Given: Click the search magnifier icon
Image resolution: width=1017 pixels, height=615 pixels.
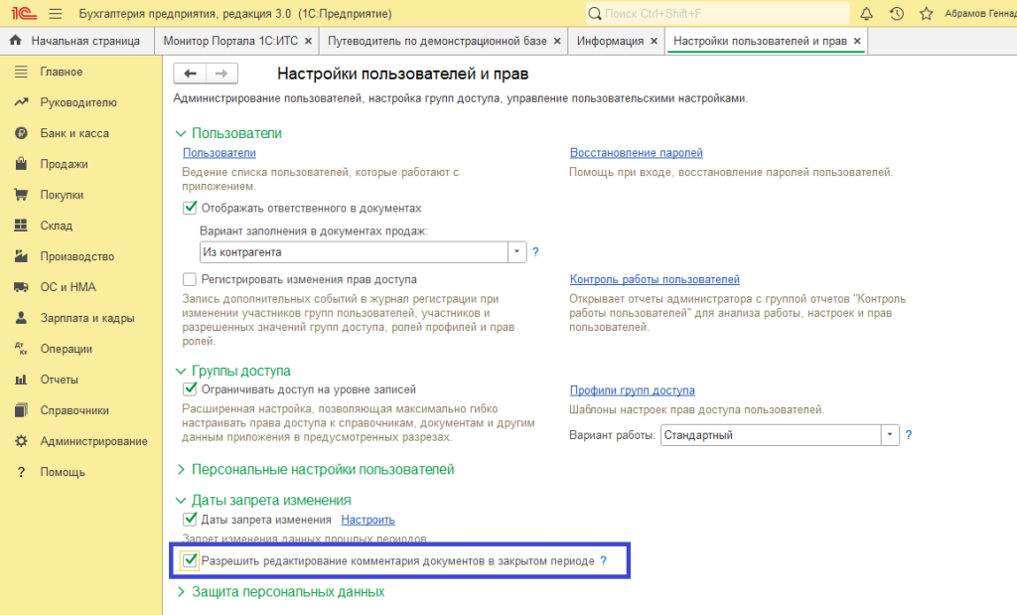Looking at the screenshot, I should coord(594,14).
